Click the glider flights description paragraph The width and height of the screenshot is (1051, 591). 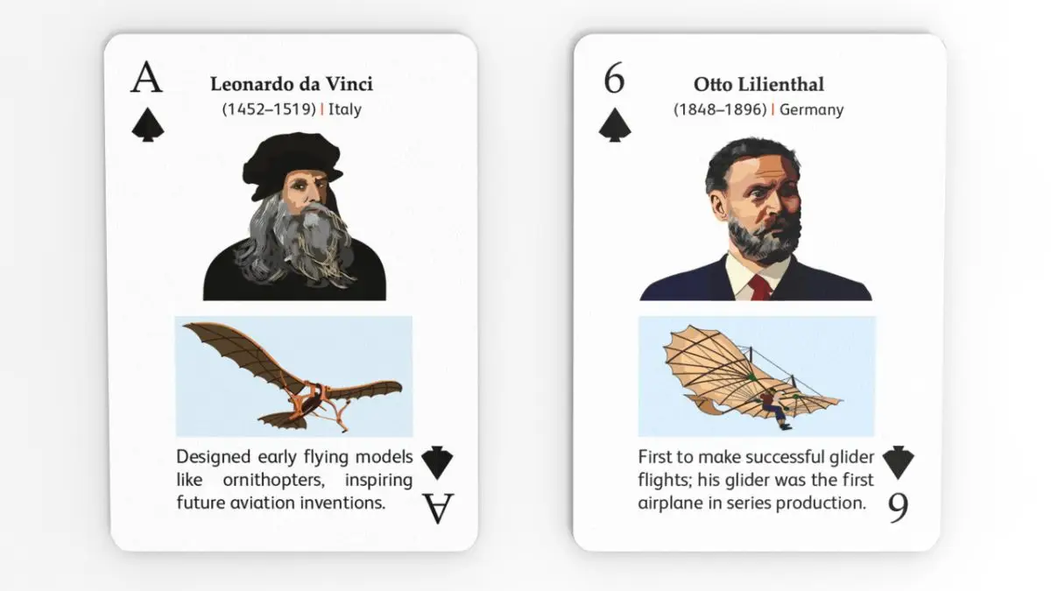(756, 480)
